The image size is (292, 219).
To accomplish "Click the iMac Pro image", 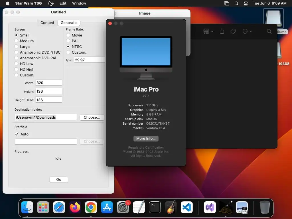I will (x=146, y=58).
